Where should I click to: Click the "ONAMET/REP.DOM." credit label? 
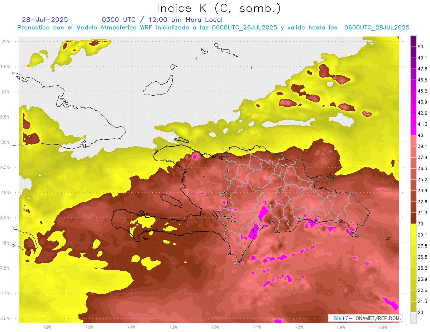pos(377,318)
